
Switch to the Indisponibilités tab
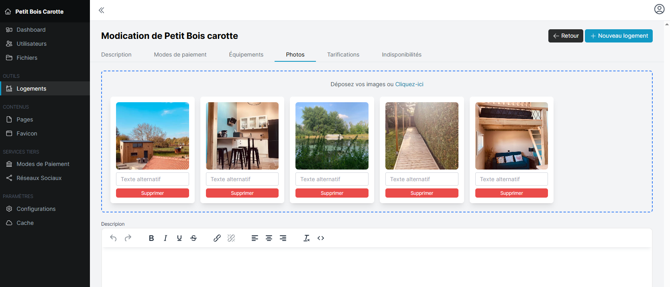coord(401,55)
